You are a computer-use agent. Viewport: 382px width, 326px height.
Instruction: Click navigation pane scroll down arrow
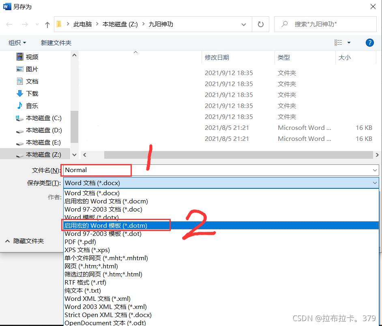74,155
